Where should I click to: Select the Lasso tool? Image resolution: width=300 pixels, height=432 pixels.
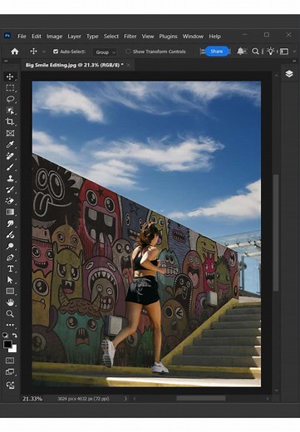pos(10,99)
